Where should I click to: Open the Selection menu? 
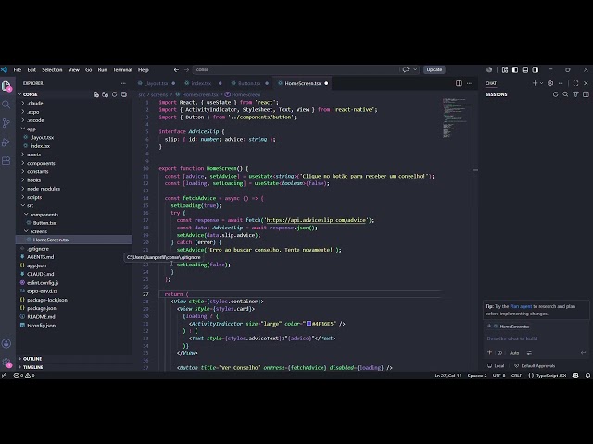[52, 70]
